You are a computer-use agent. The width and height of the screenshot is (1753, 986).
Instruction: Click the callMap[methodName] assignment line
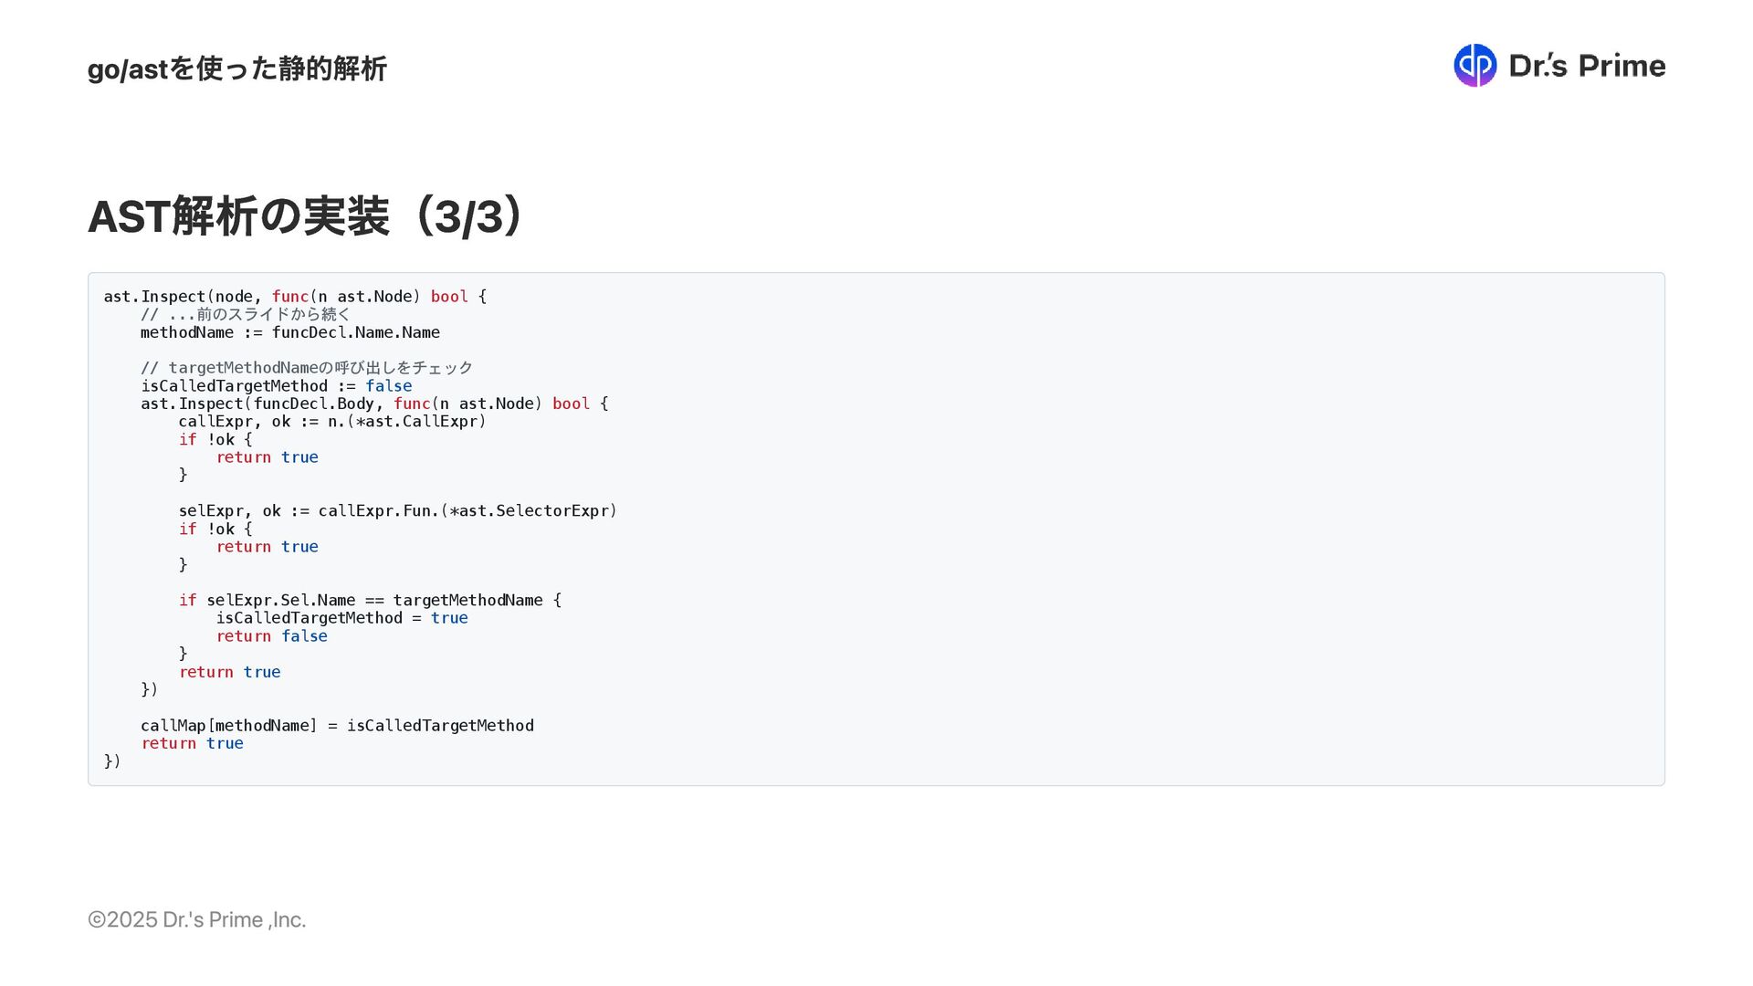[x=337, y=726]
